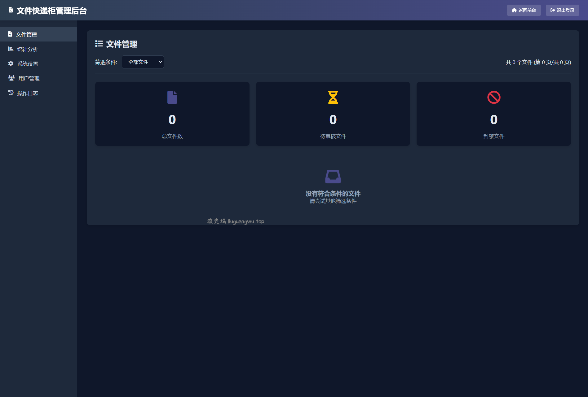Click the 文件快递柜管理后台 header title
Viewport: 588px width, 397px height.
click(x=52, y=11)
